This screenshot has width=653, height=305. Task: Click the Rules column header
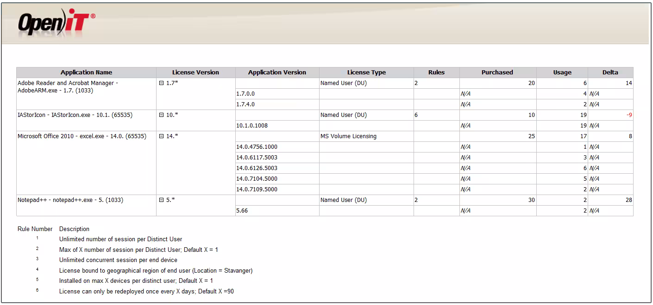[436, 73]
